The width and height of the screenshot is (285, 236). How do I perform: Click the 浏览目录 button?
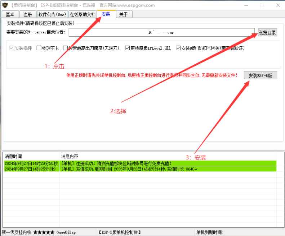(267, 33)
